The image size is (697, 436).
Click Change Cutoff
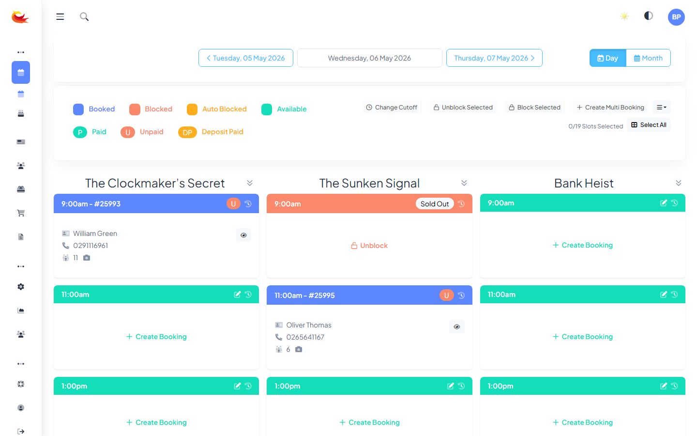(x=392, y=108)
